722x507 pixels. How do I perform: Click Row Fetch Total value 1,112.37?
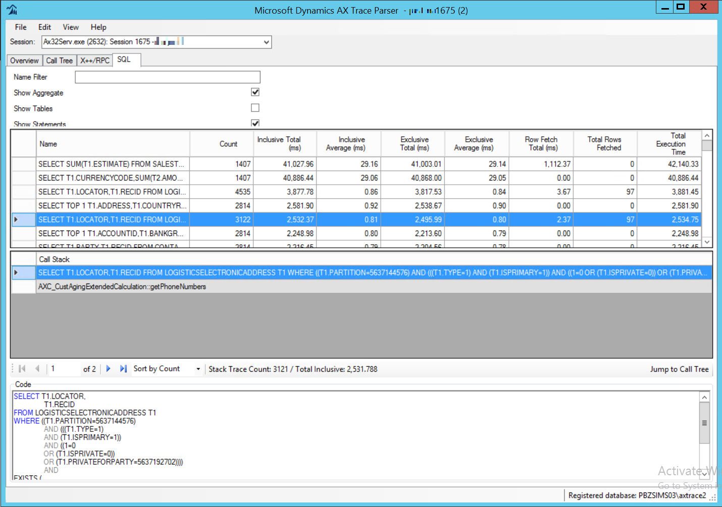[541, 164]
